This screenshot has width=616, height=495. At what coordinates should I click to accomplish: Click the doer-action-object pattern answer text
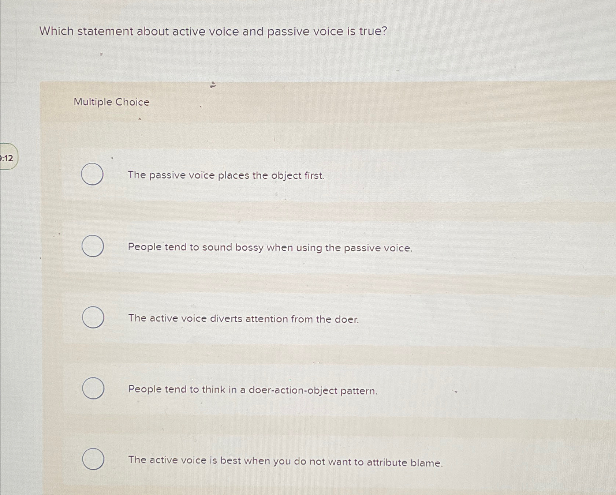pos(253,390)
